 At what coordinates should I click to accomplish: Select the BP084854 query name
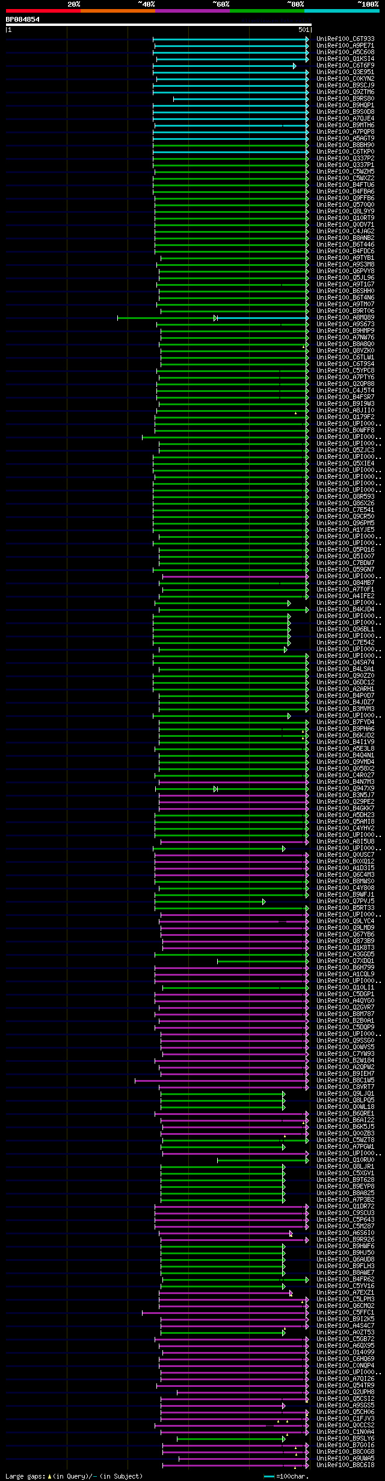[x=23, y=19]
